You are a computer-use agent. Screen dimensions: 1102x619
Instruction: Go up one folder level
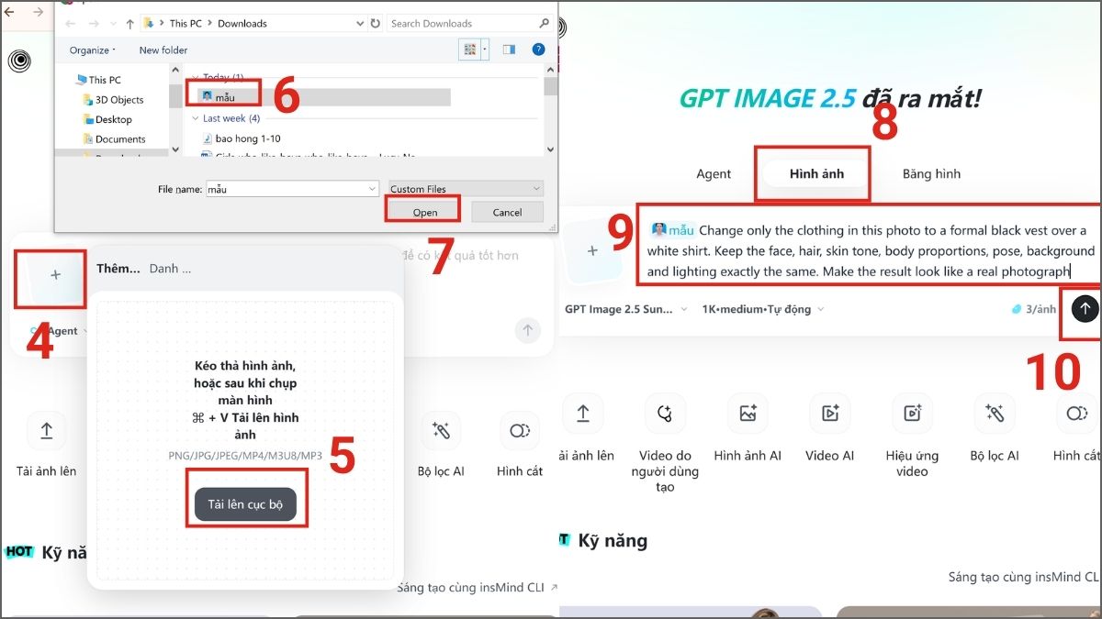tap(130, 23)
